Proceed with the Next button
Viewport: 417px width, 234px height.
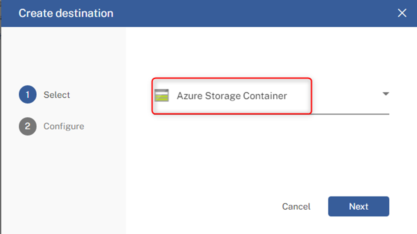coord(358,206)
